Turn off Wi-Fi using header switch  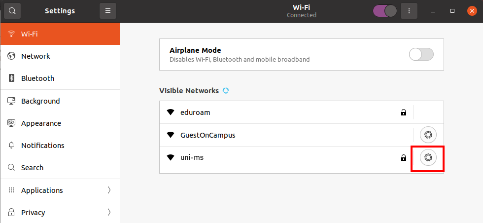coord(385,10)
